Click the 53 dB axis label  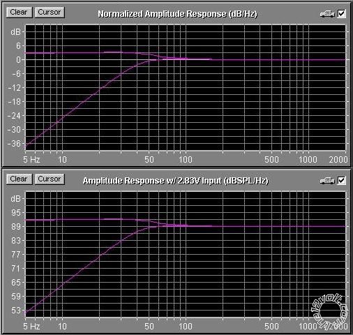(16, 311)
